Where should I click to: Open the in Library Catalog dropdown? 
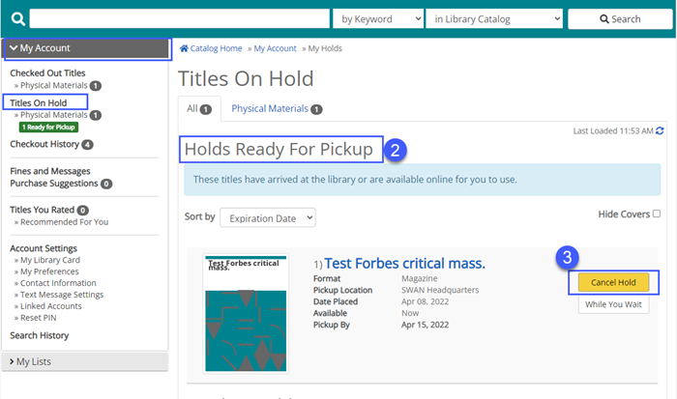494,19
